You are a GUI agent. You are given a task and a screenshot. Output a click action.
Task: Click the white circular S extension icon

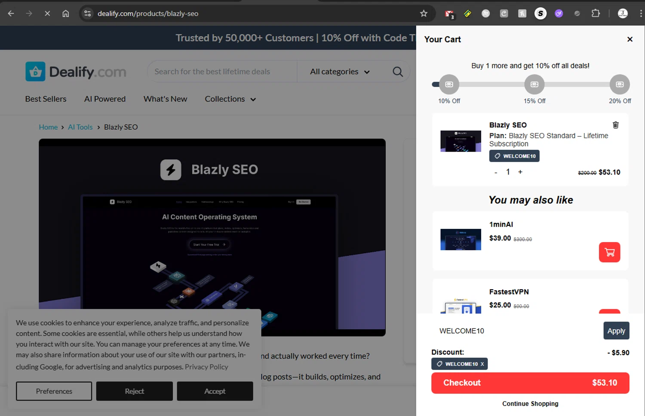541,13
